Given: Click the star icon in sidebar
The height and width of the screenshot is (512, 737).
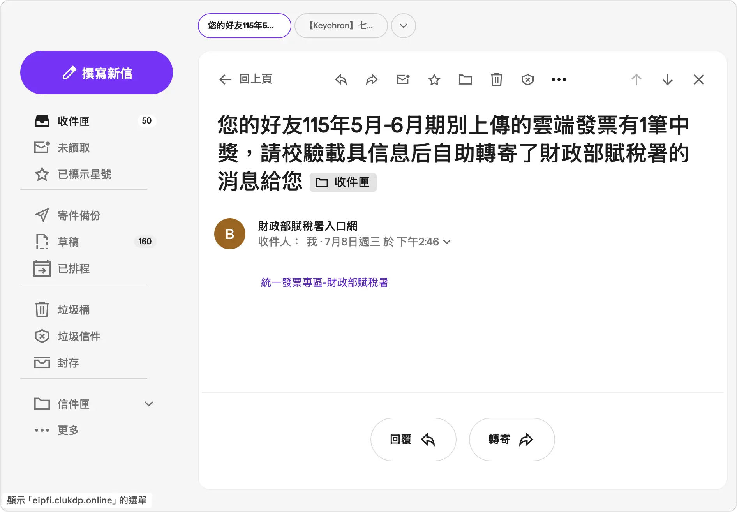Looking at the screenshot, I should click(x=42, y=174).
